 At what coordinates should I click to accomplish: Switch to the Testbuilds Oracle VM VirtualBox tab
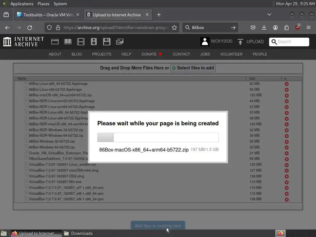[48, 15]
